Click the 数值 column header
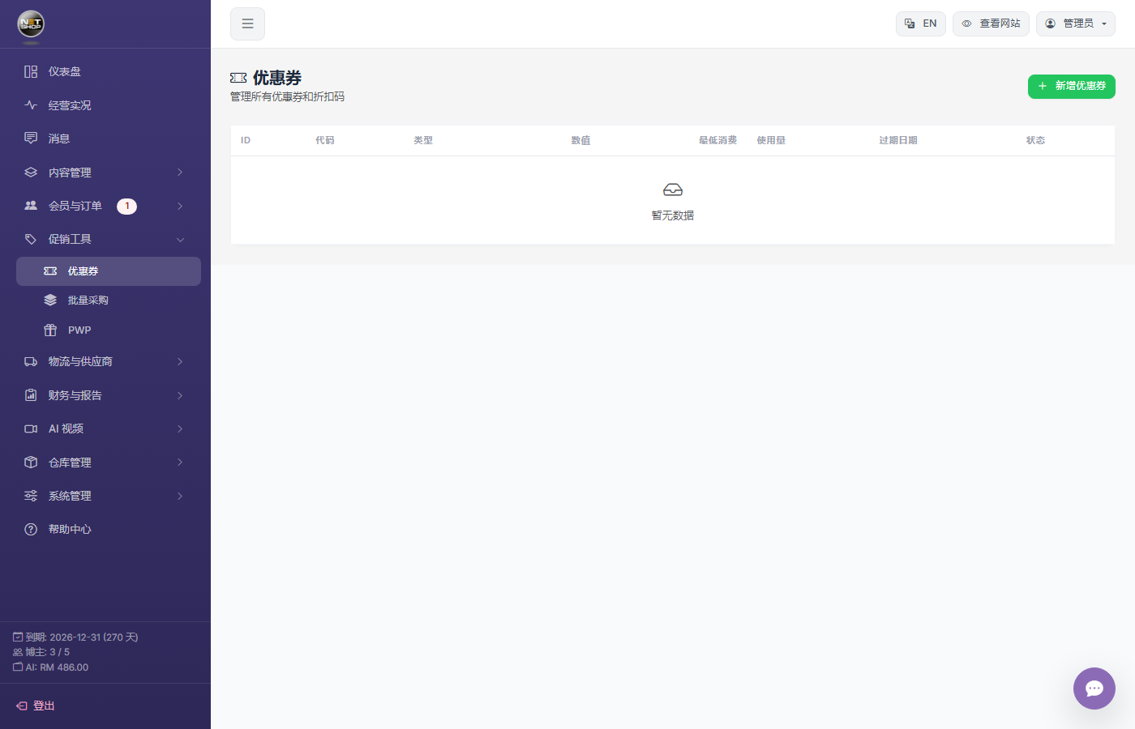Viewport: 1135px width, 729px height. [580, 140]
